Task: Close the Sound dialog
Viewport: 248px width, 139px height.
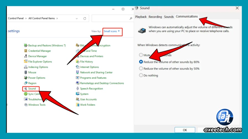Action: tap(237, 8)
